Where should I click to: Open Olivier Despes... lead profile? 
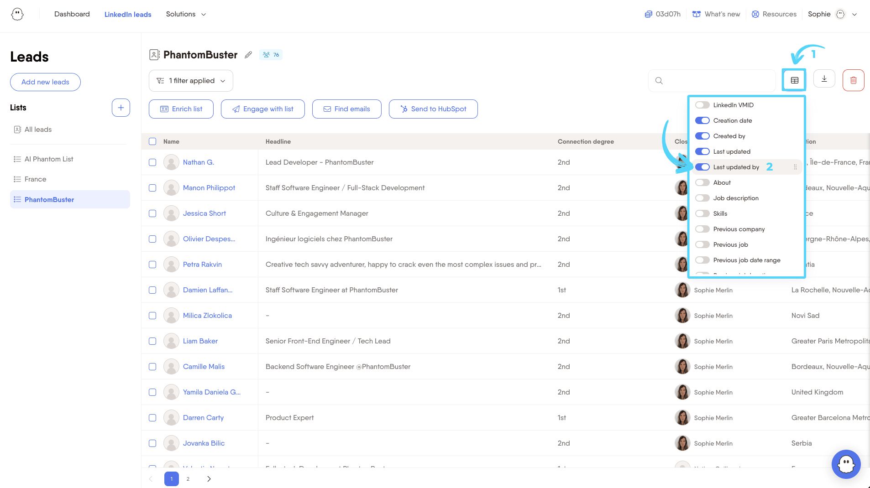click(x=209, y=239)
